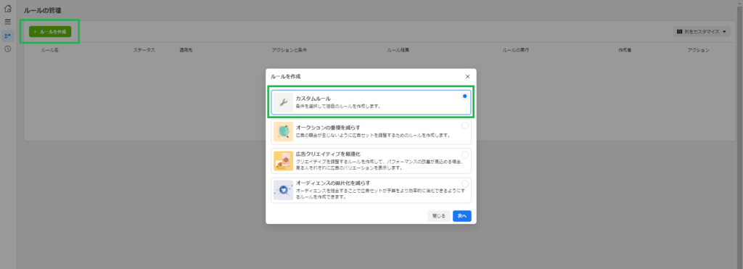Click the オーディエンスの断片化を減らす illustration icon

point(284,191)
